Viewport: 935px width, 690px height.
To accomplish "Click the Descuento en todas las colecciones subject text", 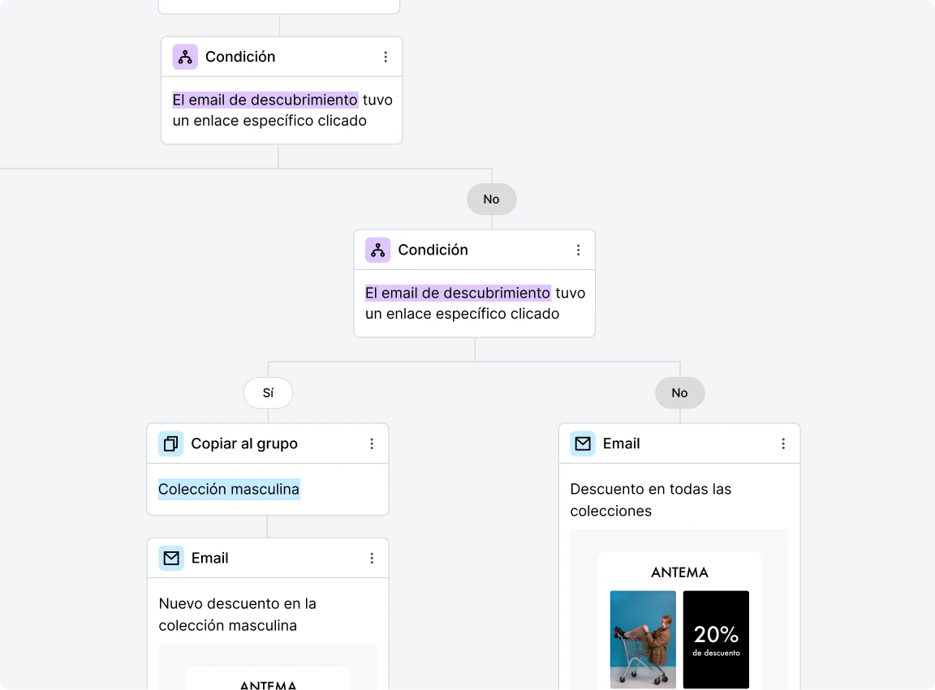I will click(x=650, y=499).
